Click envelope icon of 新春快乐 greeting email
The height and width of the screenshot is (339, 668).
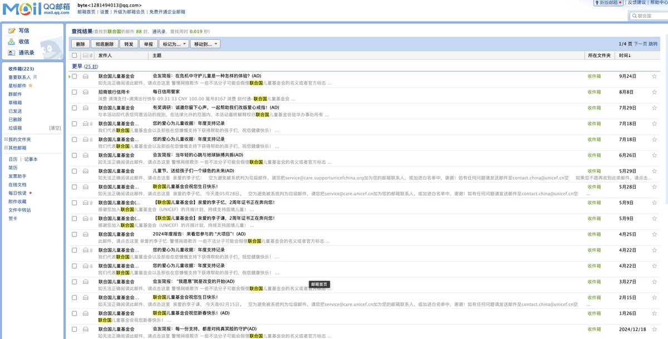pyautogui.click(x=85, y=313)
